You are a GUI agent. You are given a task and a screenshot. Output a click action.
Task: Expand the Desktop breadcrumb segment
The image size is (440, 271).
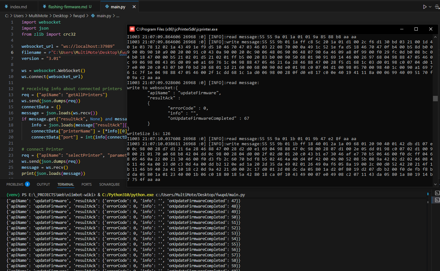tap(60, 16)
